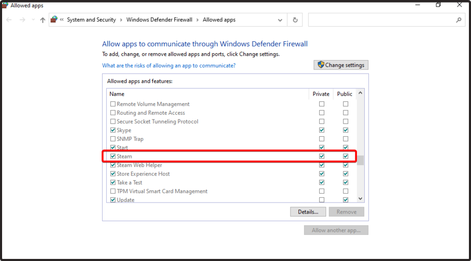
Task: Check SNMP Trap Public checkbox
Action: tap(346, 139)
